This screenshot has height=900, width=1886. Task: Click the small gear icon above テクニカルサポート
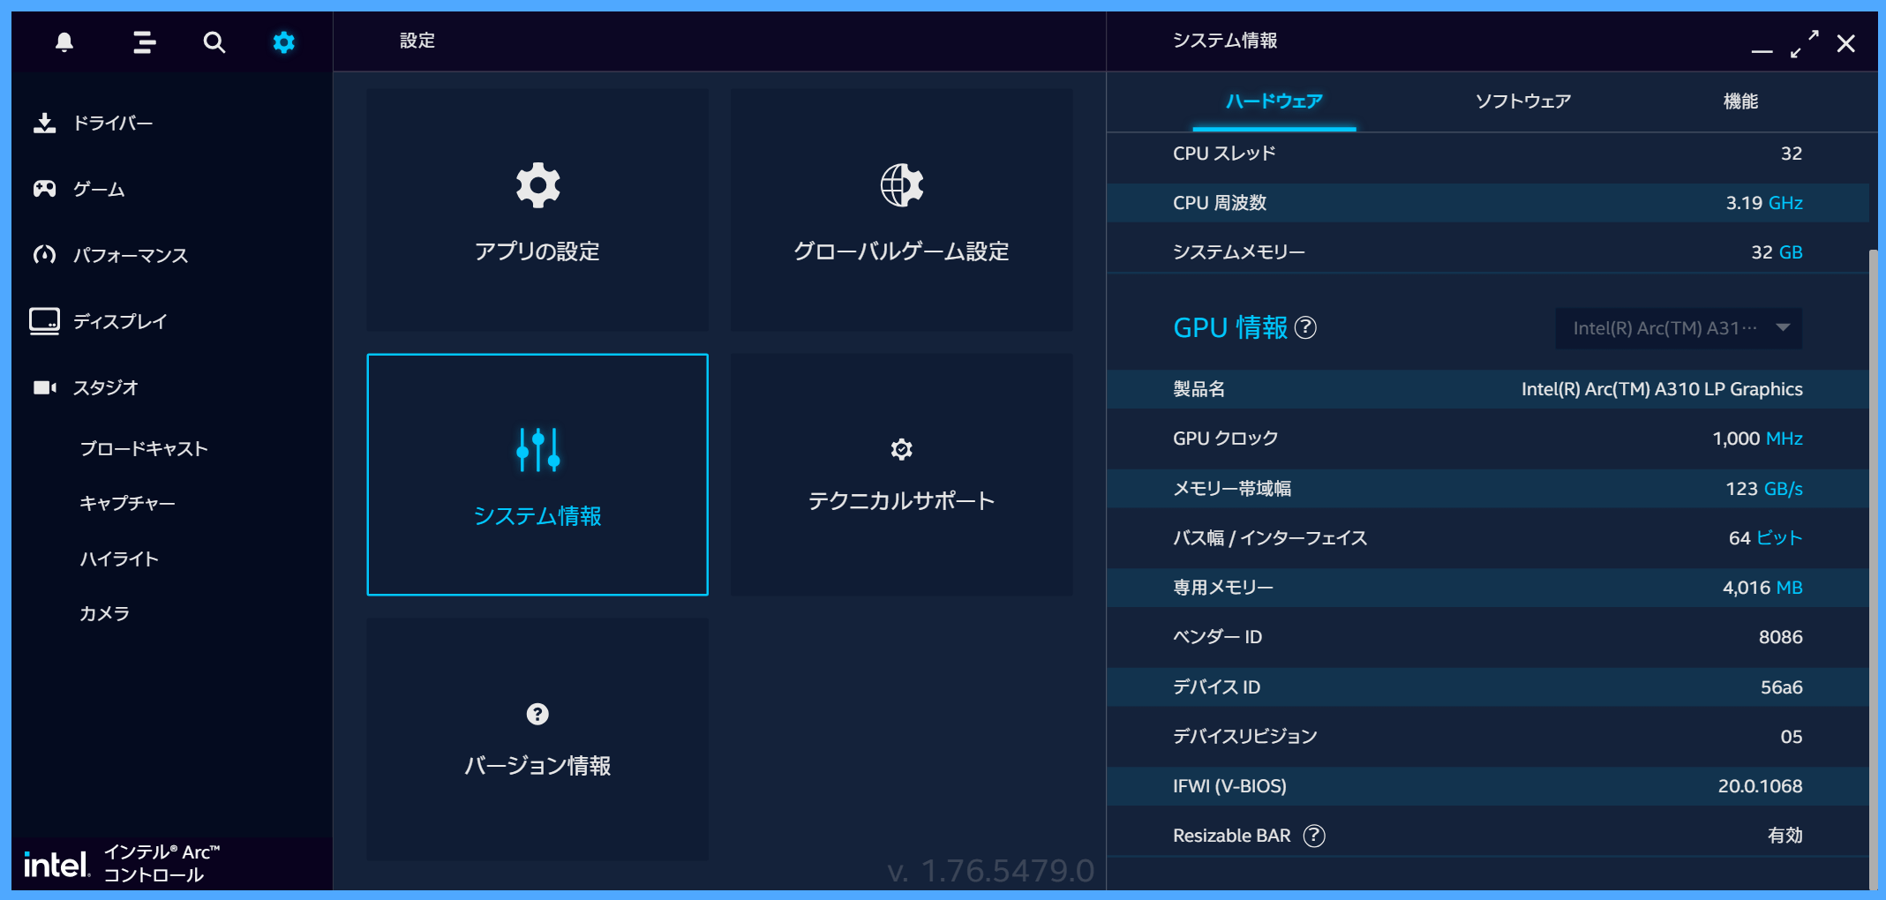pos(901,449)
